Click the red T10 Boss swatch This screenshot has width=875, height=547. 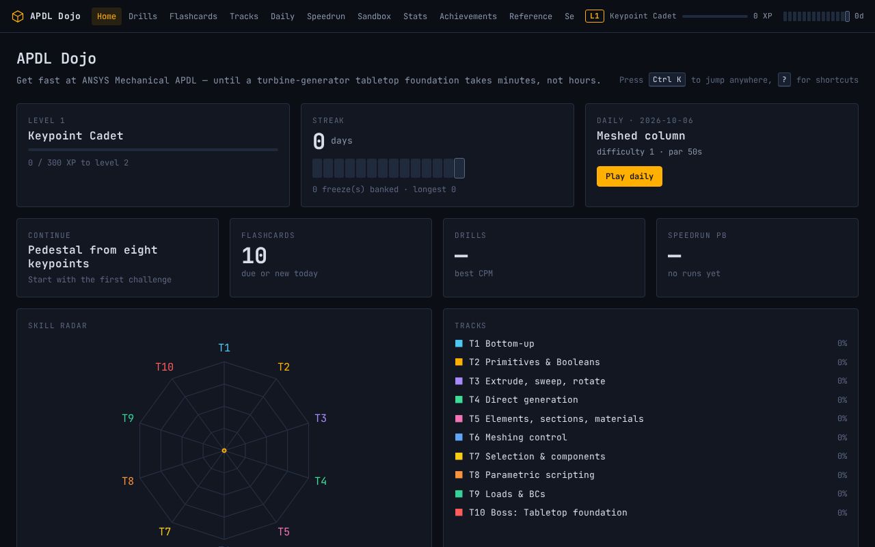[x=459, y=513]
